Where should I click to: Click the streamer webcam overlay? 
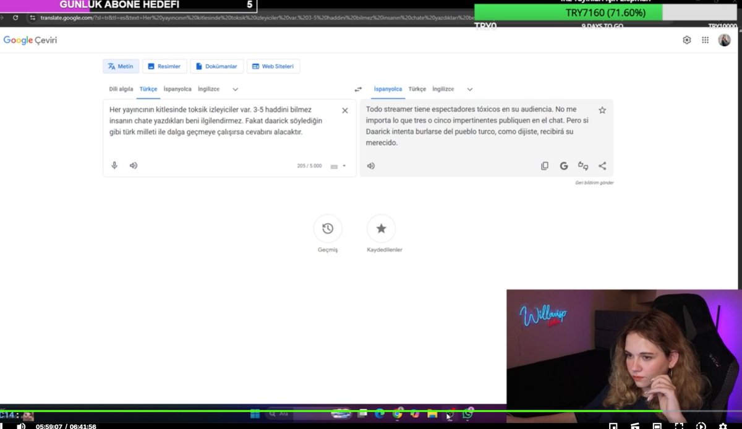tap(624, 355)
